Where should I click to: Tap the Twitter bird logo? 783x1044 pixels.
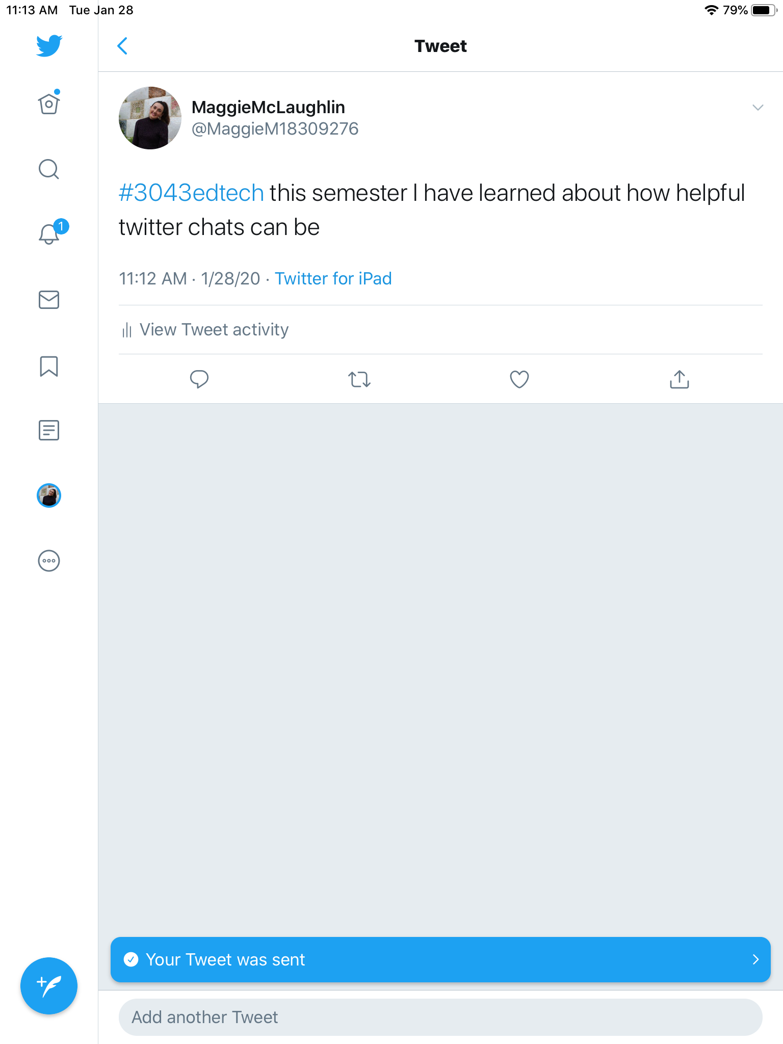pos(49,46)
